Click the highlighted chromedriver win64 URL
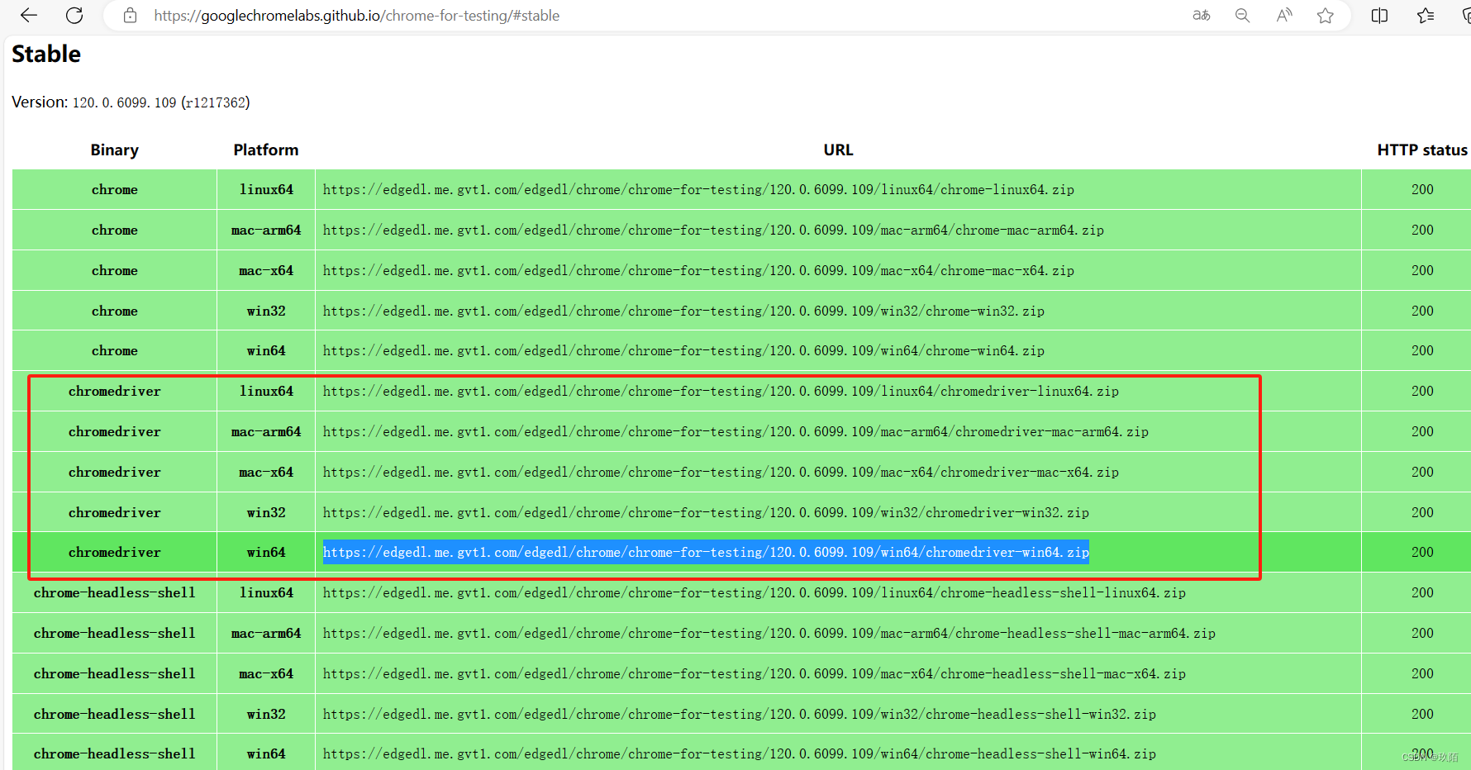1471x770 pixels. click(705, 552)
